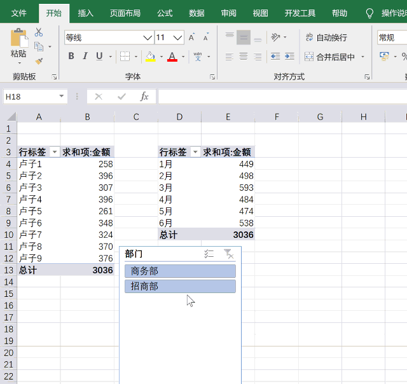The width and height of the screenshot is (407, 384).
Task: Switch to the 视图 tab
Action: [260, 13]
